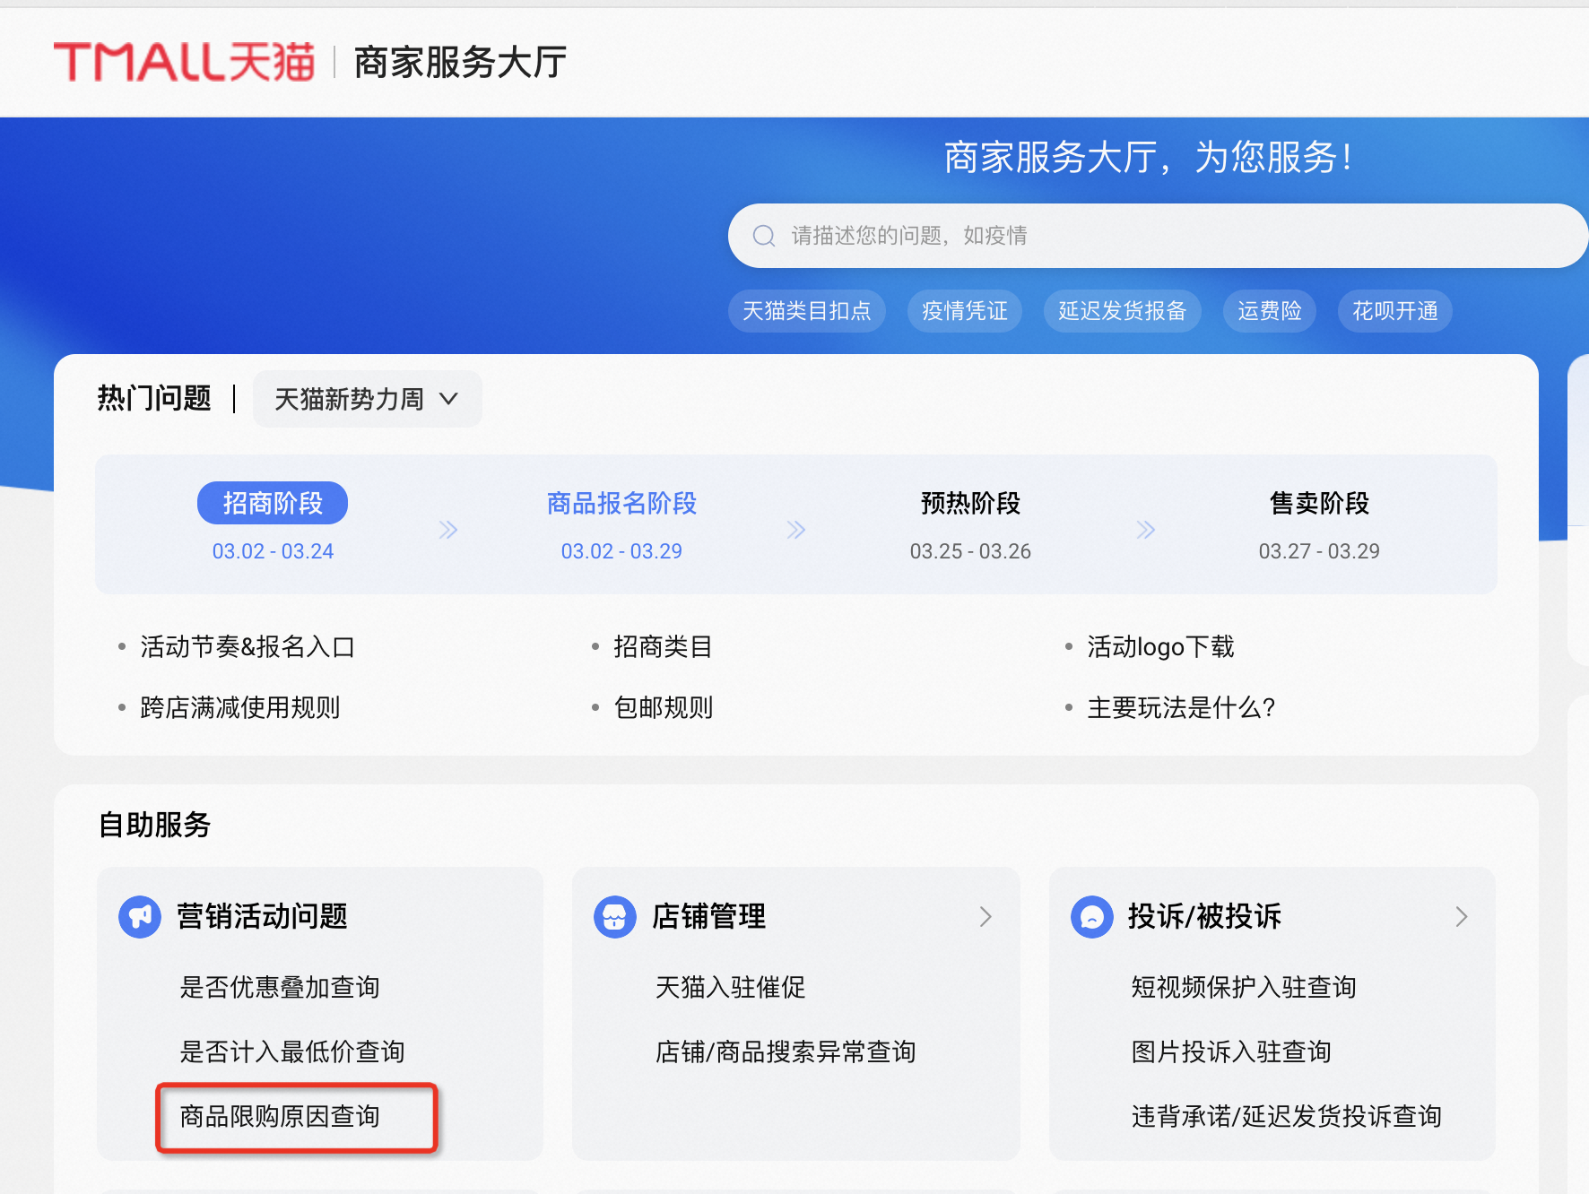This screenshot has width=1589, height=1194.
Task: Open 活动logo下载 question
Action: 1160,646
